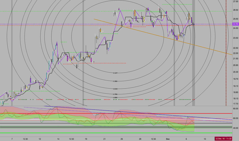Select the bright green horizontal line in oscillator
The image size is (239, 141).
[x=116, y=133]
